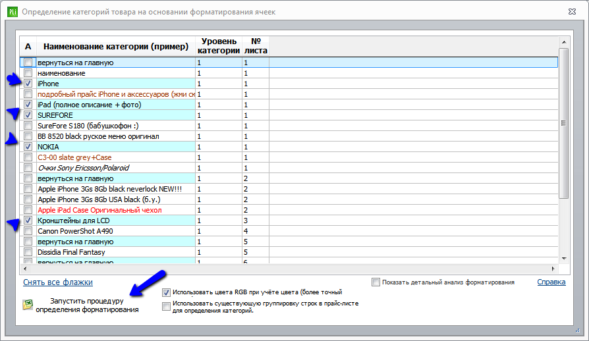Check the C3-00 slate grey+Case checkbox

(28, 157)
